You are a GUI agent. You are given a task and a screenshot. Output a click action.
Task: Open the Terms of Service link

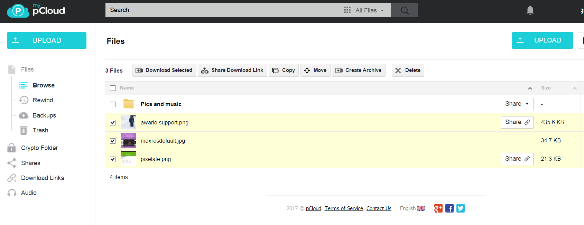pyautogui.click(x=344, y=208)
